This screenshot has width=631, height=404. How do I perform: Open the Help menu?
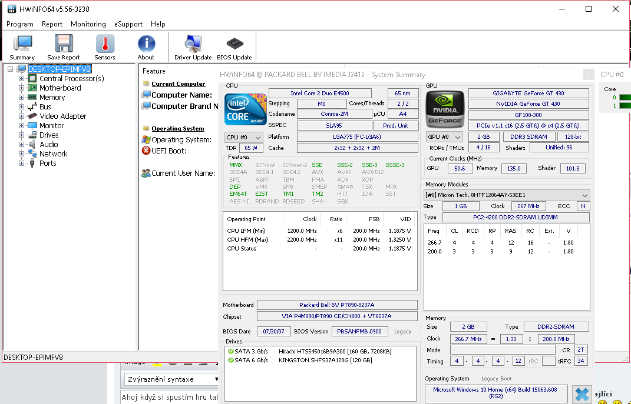[x=158, y=24]
